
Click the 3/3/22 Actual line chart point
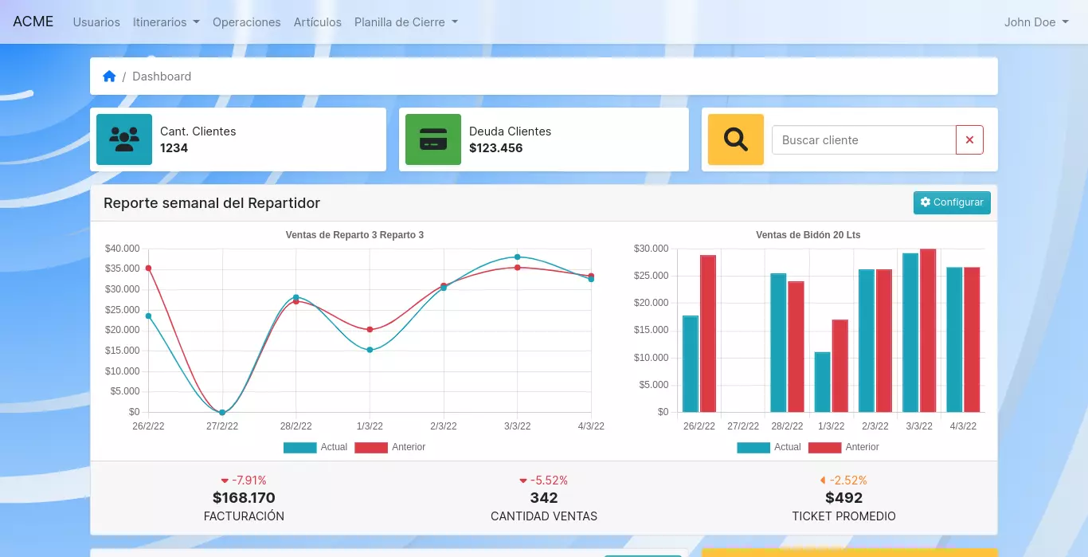(x=517, y=257)
